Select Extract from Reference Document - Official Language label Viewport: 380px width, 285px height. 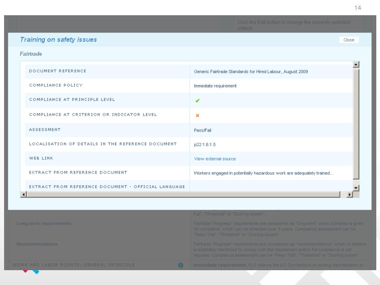coord(107,187)
